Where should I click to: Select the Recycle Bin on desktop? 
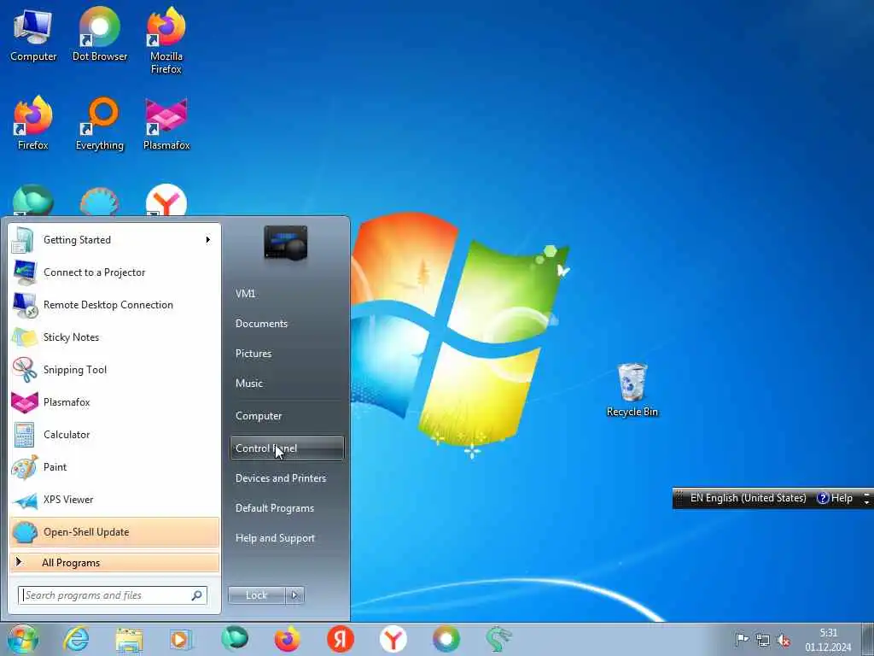[x=632, y=389]
